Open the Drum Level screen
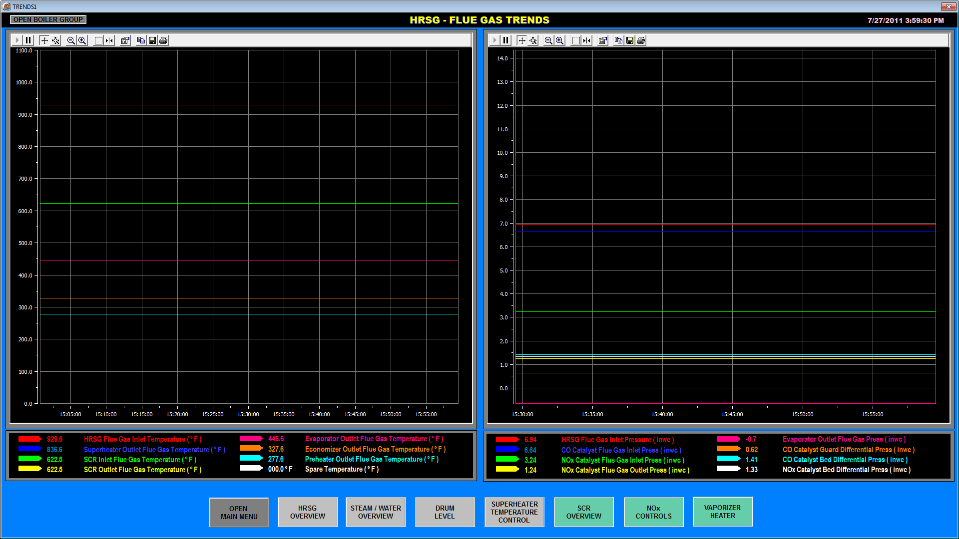Image resolution: width=959 pixels, height=539 pixels. pos(445,512)
